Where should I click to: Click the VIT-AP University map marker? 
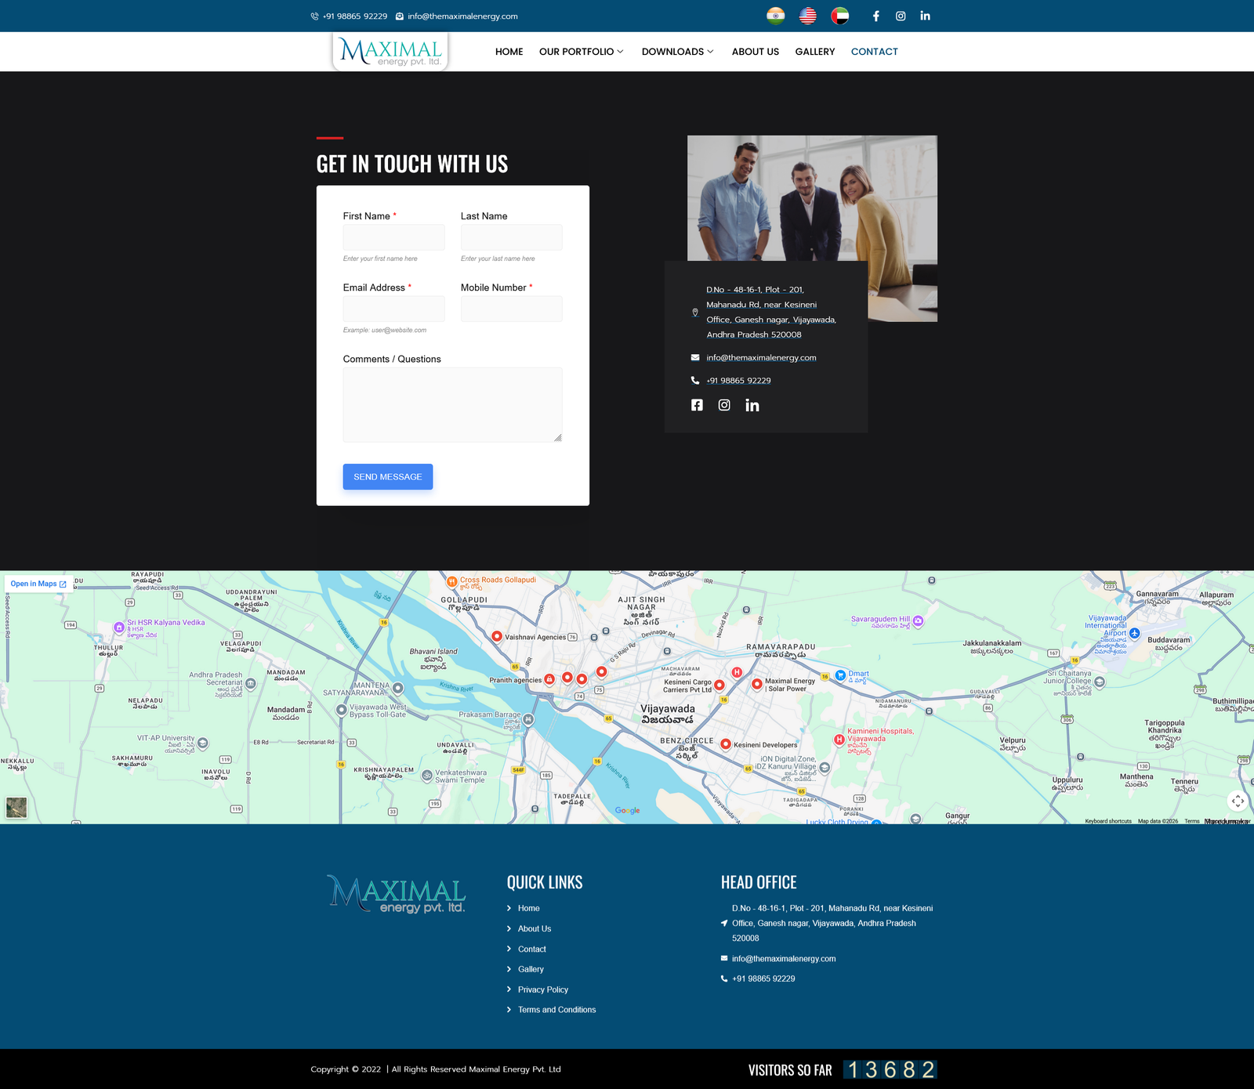[x=203, y=743]
